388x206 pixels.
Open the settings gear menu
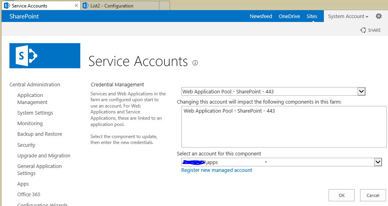point(379,16)
